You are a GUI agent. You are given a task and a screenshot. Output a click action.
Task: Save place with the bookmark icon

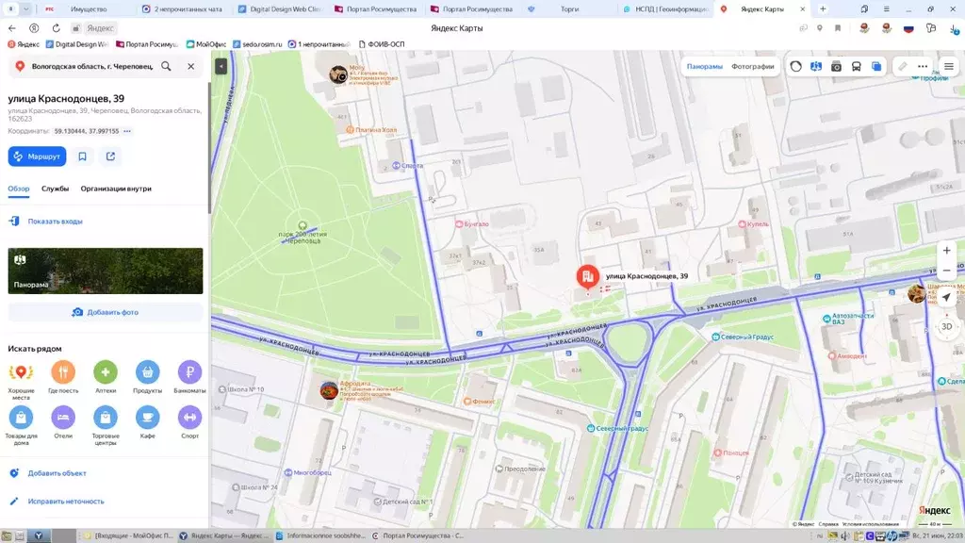(83, 156)
